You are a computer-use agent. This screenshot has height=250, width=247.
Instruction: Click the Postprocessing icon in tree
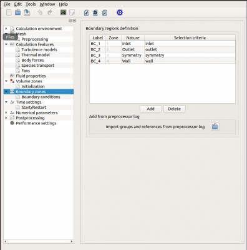pyautogui.click(x=12, y=117)
